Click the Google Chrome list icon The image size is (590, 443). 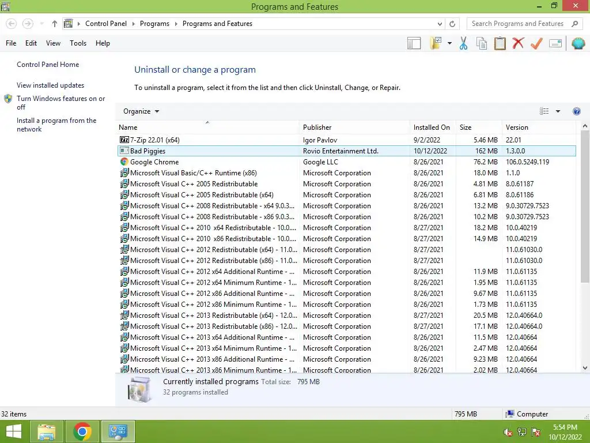pyautogui.click(x=124, y=162)
